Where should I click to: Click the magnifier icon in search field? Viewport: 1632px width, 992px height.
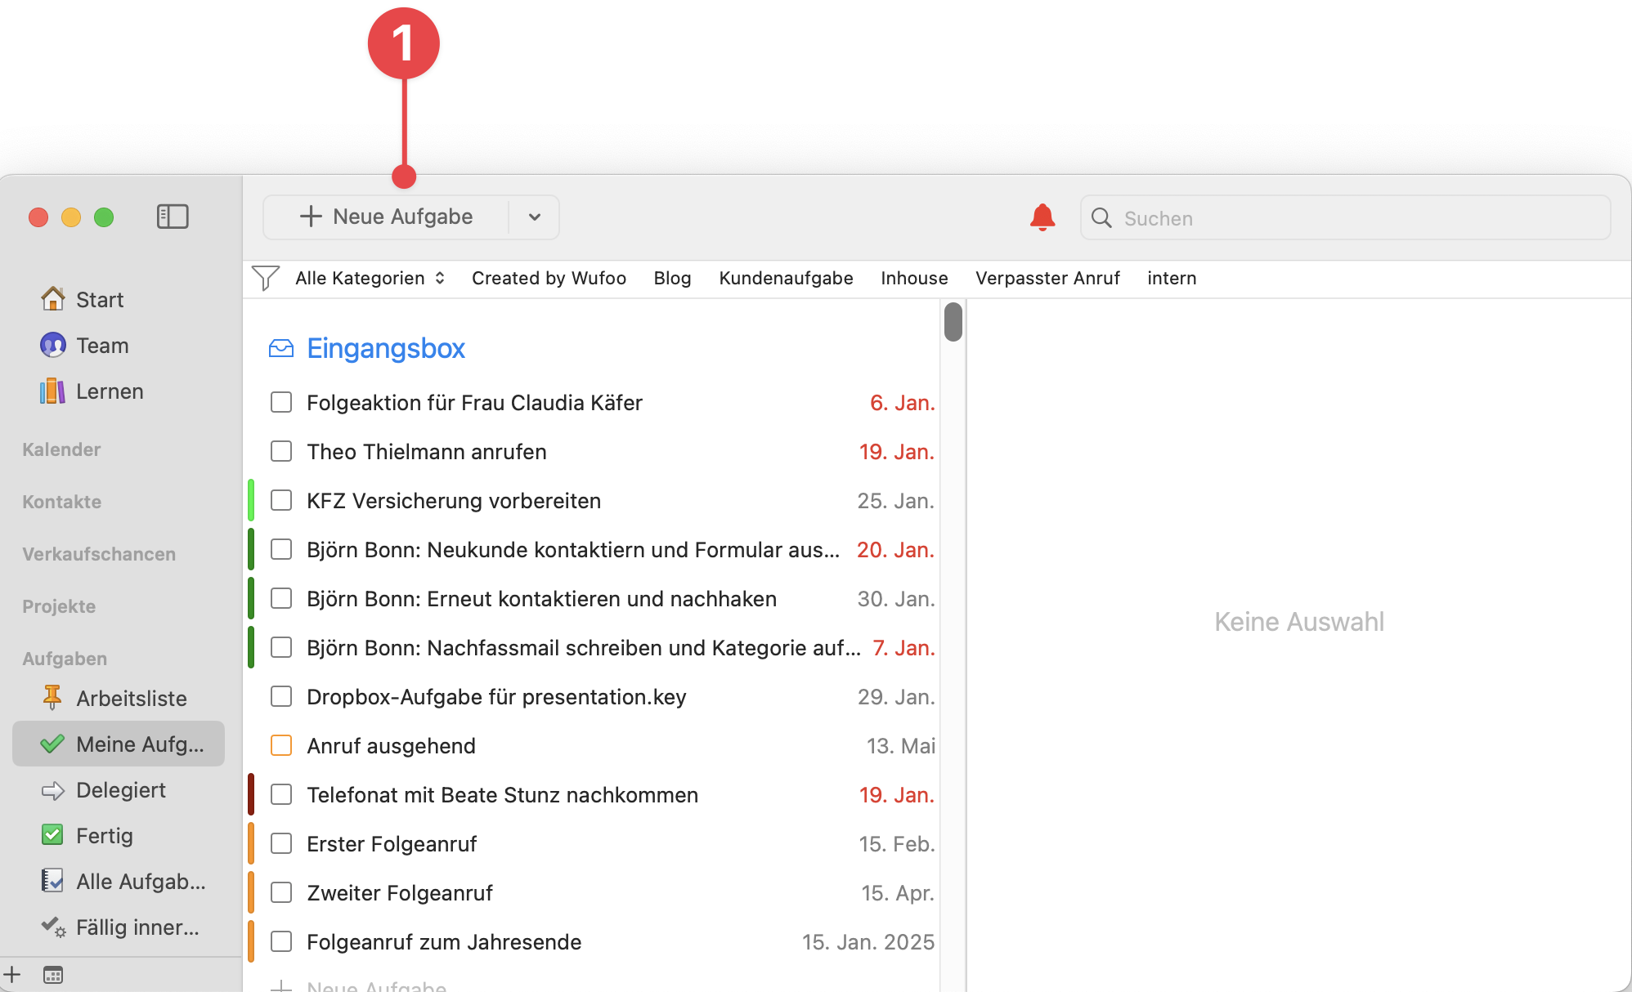point(1101,217)
